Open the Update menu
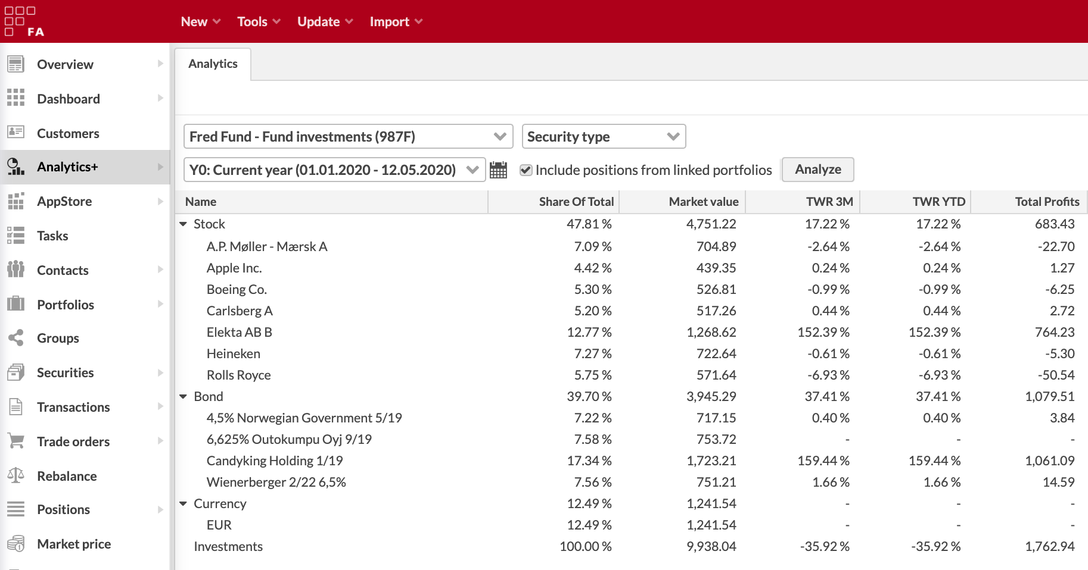The height and width of the screenshot is (570, 1088). 325,21
